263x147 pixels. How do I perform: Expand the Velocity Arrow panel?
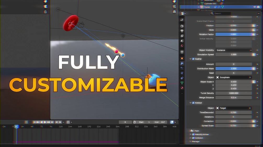tap(190, 134)
